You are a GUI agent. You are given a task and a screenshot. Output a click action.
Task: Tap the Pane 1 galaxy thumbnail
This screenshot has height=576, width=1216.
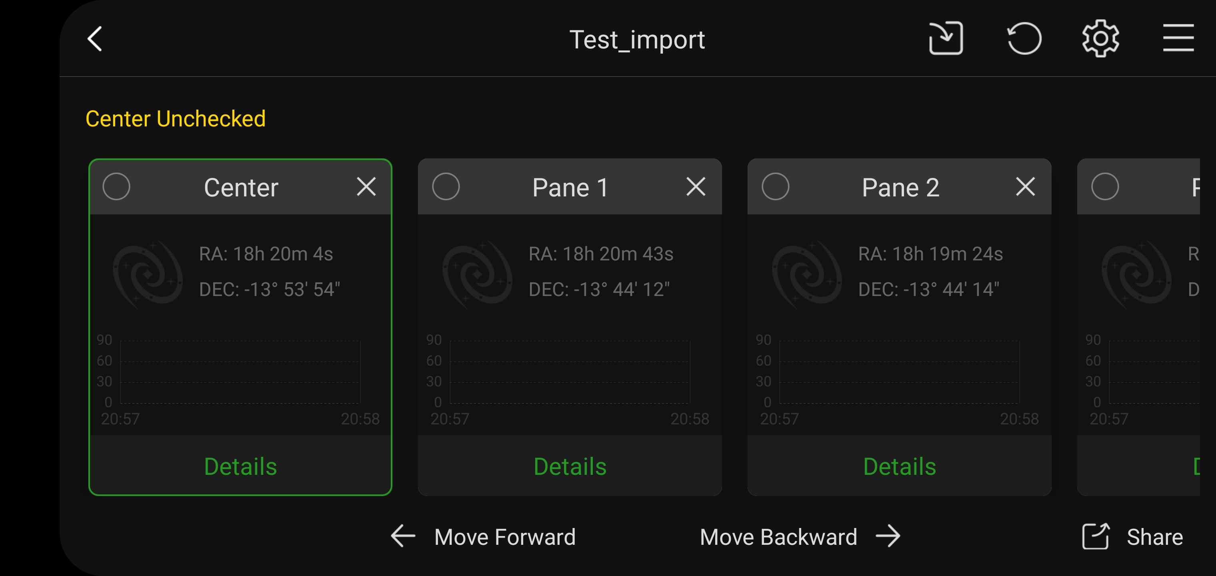coord(477,274)
